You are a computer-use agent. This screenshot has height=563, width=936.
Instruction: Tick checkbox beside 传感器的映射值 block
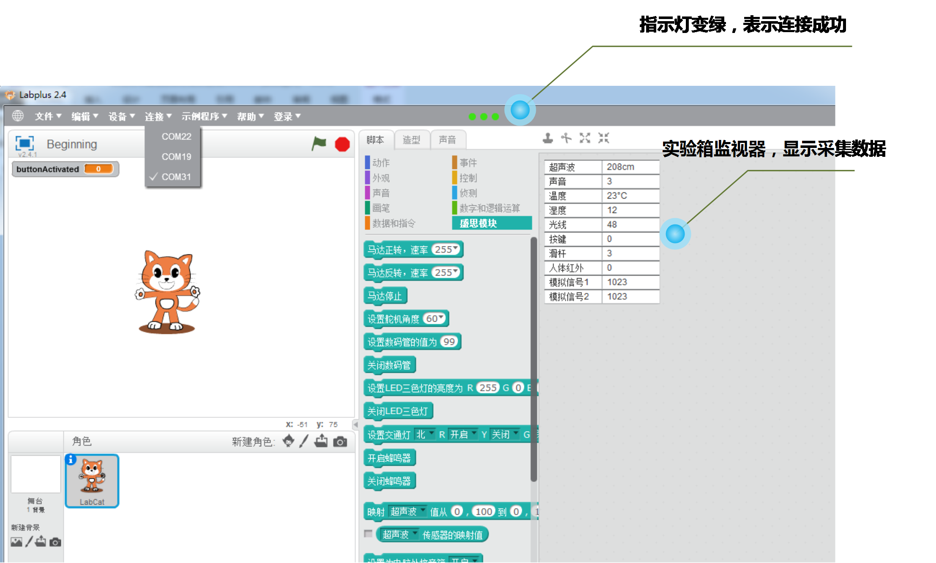tap(368, 533)
